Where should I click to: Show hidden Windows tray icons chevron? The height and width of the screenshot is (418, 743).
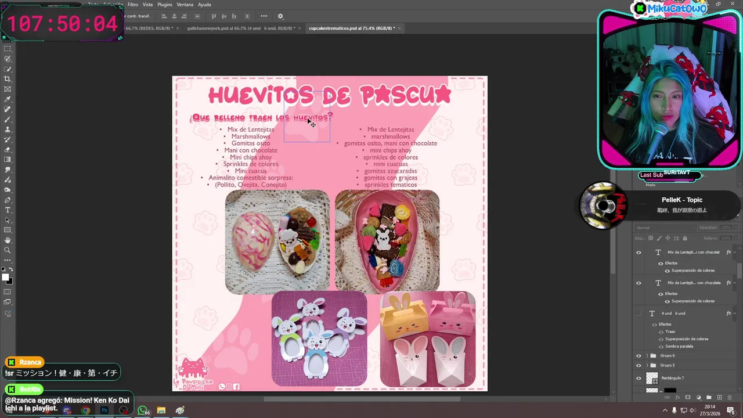tap(665, 410)
